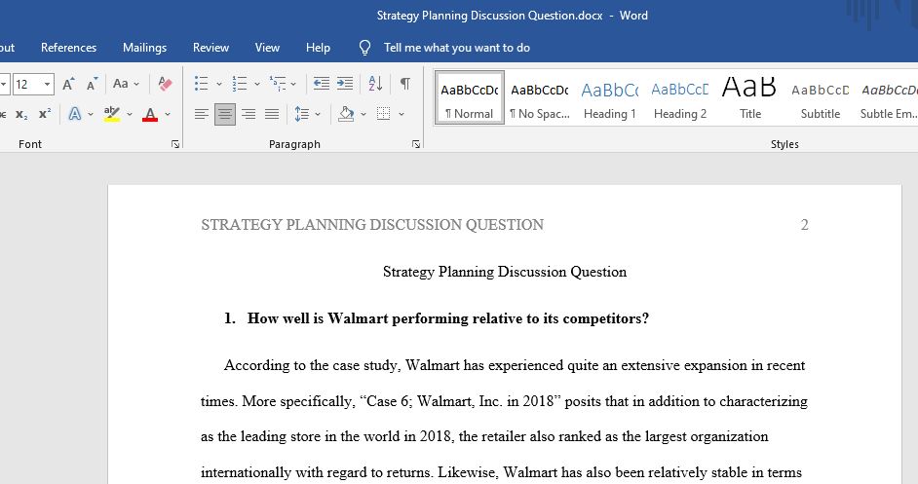This screenshot has width=918, height=484.
Task: Apply the Heading 1 style
Action: 610,97
